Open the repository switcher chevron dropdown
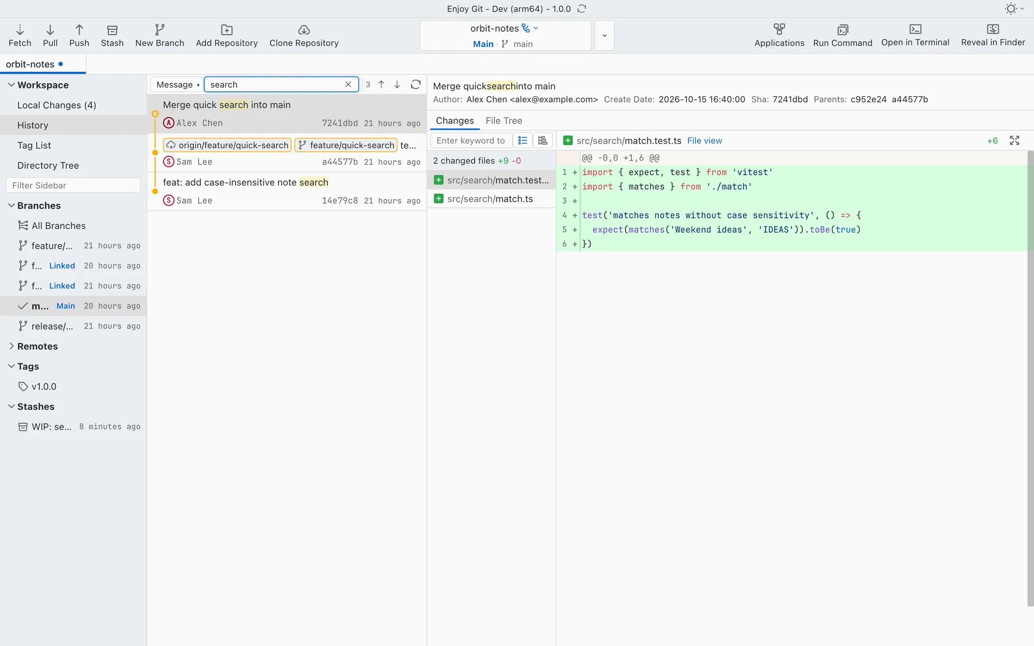 [x=604, y=35]
